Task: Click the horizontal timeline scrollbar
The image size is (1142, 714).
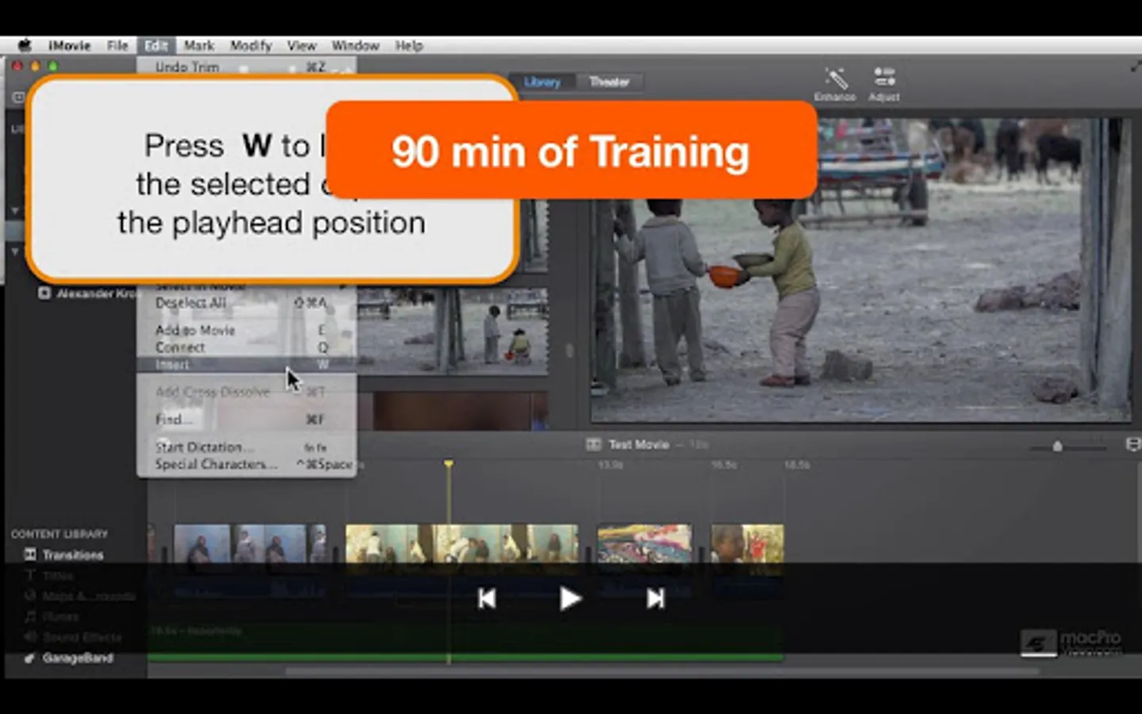Action: coord(662,671)
